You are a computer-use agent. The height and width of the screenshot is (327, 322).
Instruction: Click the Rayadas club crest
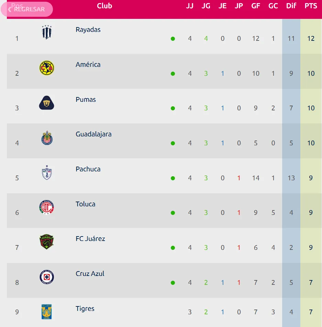coord(47,33)
